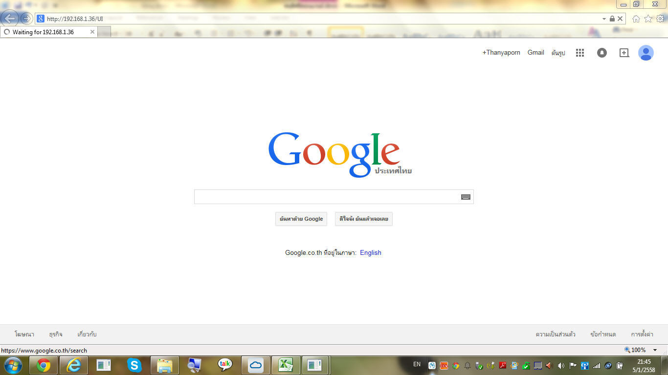Screen dimensions: 668x375
Task: Open the cloud app on the taskbar
Action: (255, 365)
